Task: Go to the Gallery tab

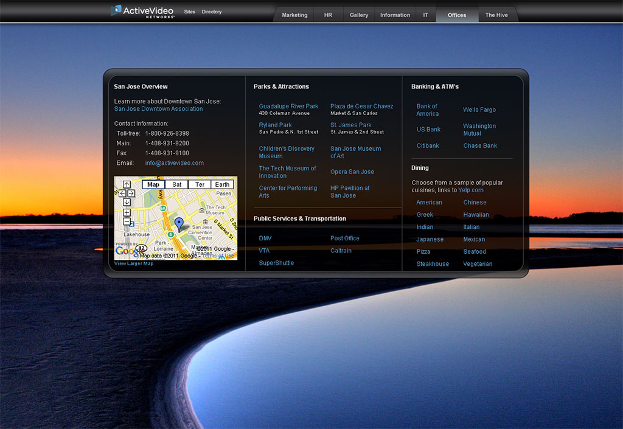Action: [359, 15]
